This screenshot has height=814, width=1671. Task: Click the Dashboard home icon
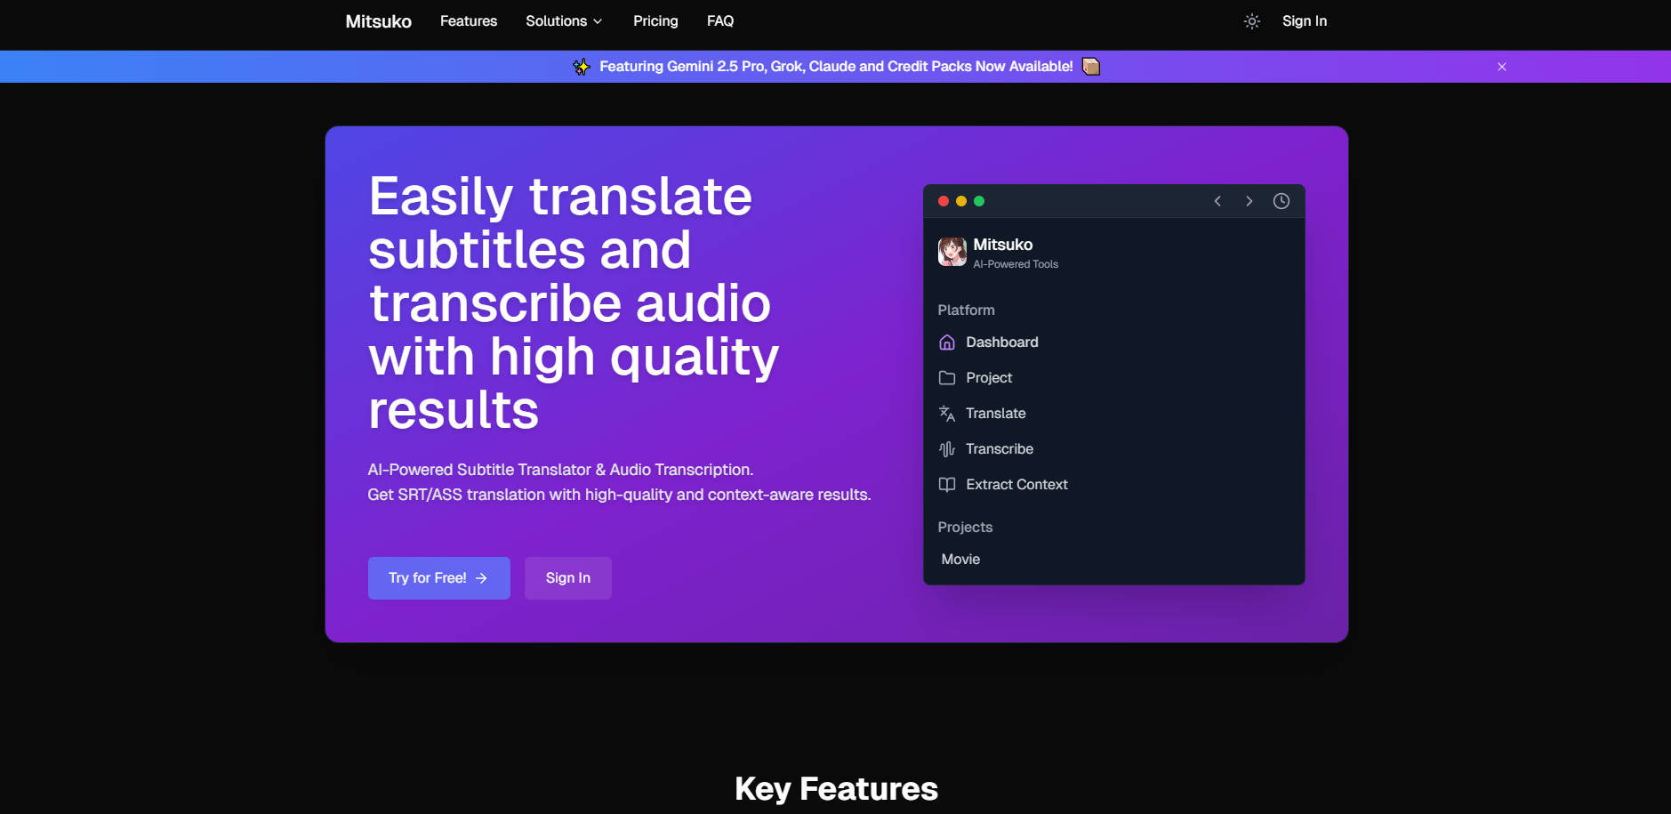click(947, 343)
